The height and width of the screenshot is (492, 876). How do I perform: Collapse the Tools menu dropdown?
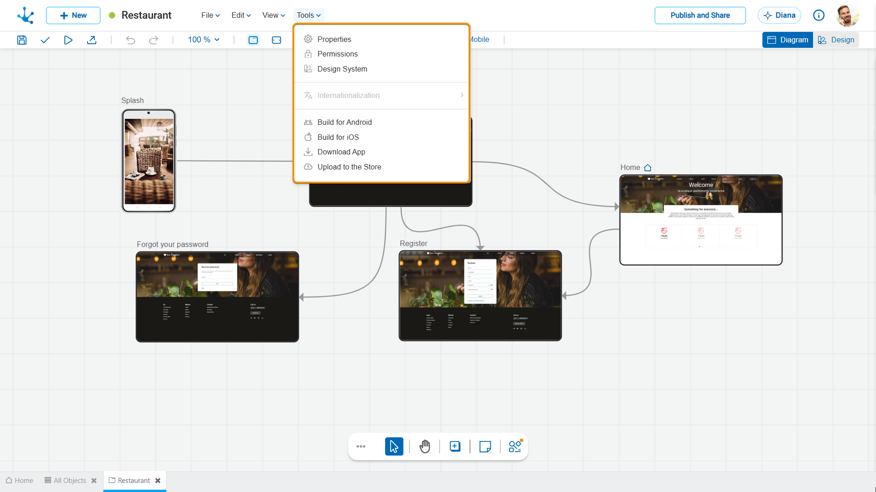pos(309,15)
